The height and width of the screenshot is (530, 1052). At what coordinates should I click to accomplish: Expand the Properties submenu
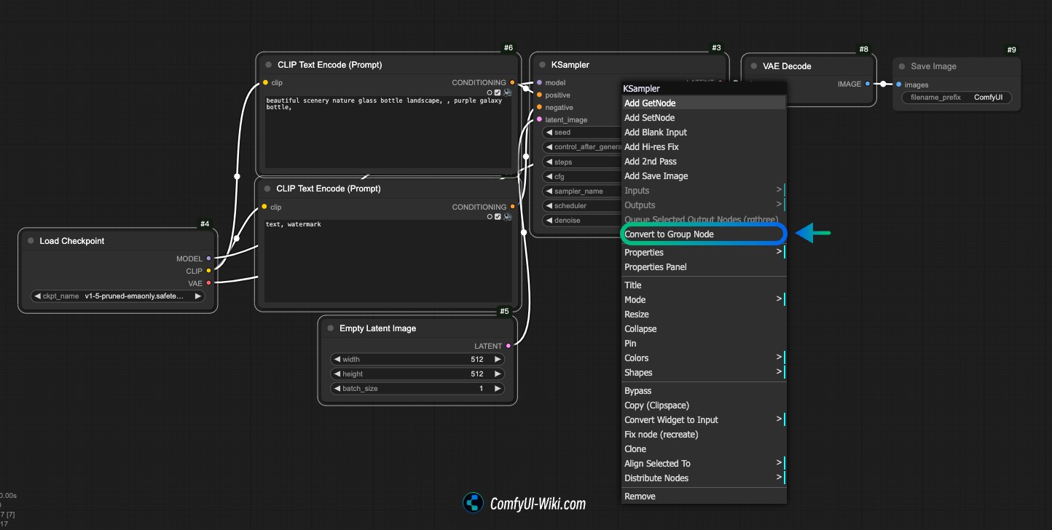coord(704,253)
